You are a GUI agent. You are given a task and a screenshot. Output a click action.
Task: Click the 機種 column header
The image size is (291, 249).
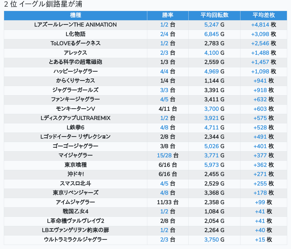[x=76, y=15]
